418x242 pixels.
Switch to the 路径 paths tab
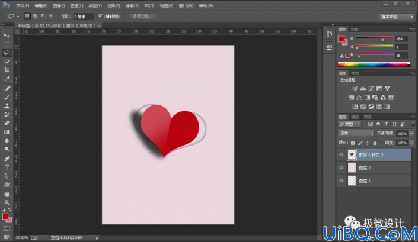pyautogui.click(x=368, y=117)
